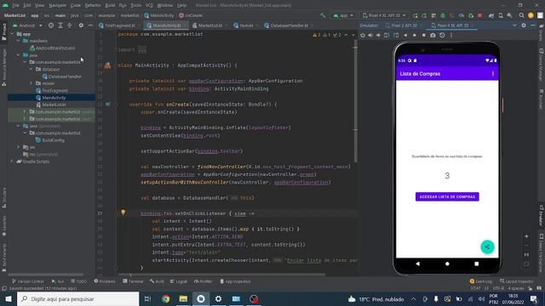Image resolution: width=545 pixels, height=306 pixels.
Task: Expand the res folder node
Action: coord(19,147)
